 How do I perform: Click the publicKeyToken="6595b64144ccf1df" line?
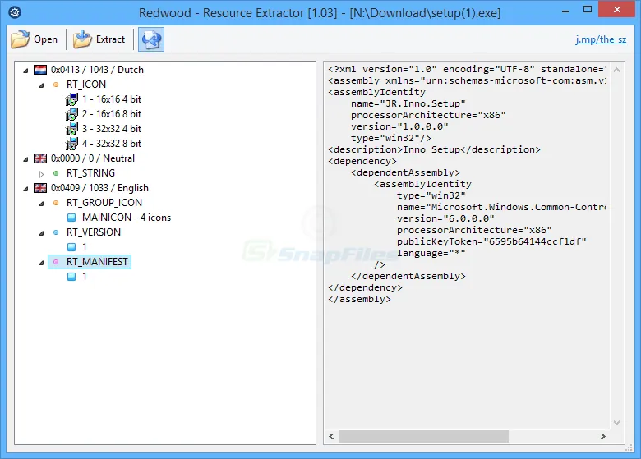point(491,241)
